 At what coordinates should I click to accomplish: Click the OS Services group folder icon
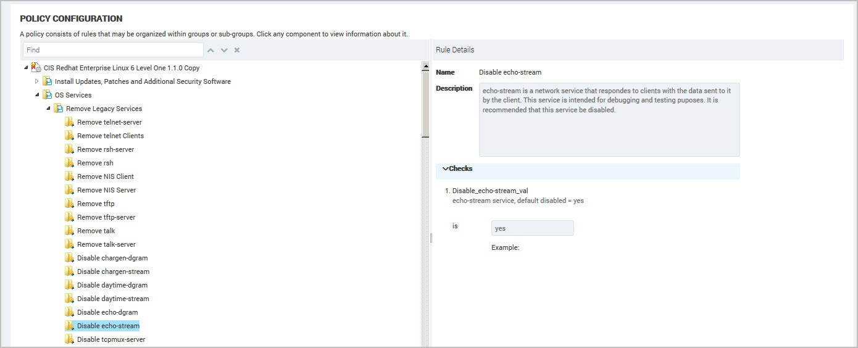click(x=48, y=95)
